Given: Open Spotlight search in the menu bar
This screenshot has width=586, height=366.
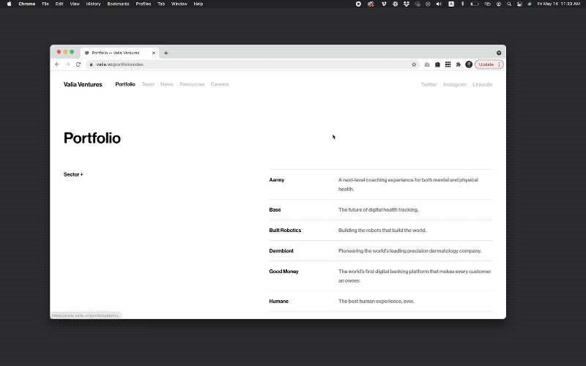Looking at the screenshot, I should (x=508, y=4).
